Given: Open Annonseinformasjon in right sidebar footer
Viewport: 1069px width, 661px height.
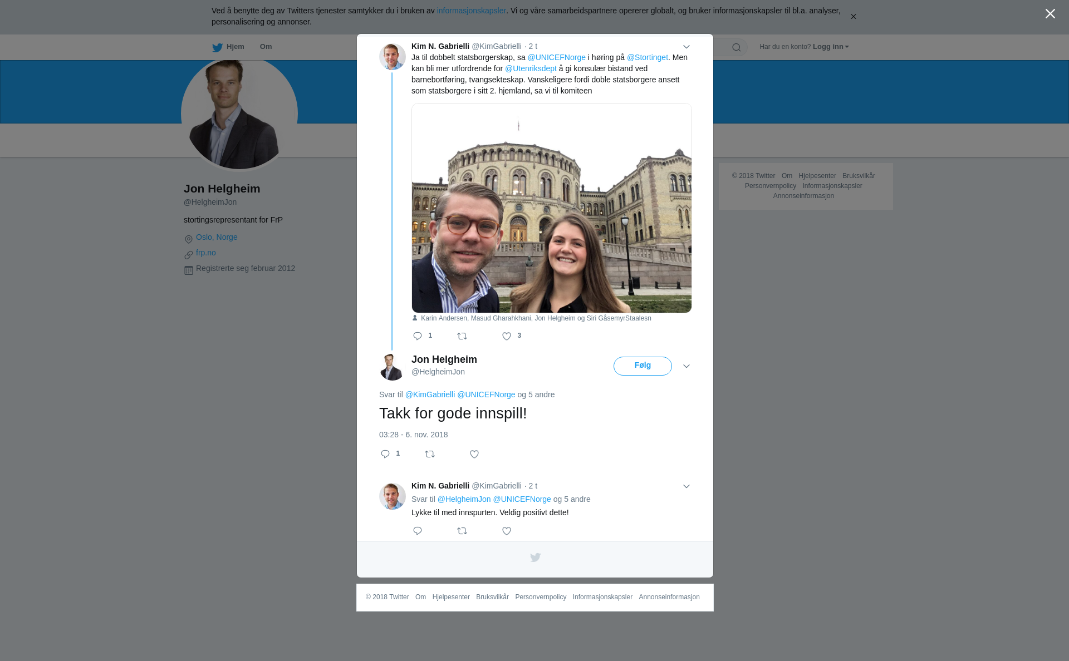Looking at the screenshot, I should point(803,196).
